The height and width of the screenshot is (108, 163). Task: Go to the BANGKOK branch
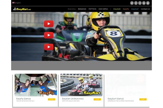tap(82, 9)
